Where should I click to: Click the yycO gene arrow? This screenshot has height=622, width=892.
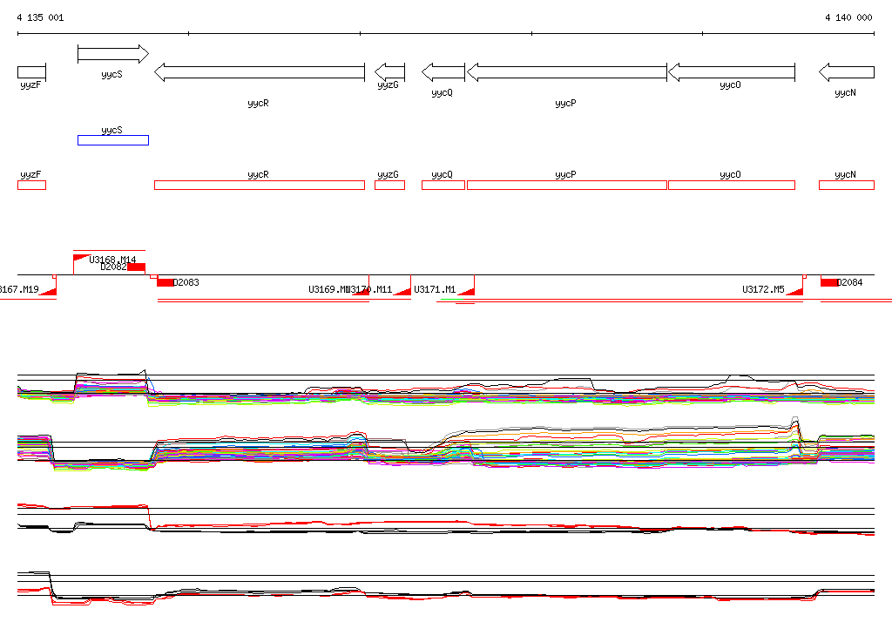732,72
